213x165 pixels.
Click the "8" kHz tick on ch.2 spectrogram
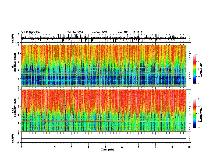coord(19,98)
